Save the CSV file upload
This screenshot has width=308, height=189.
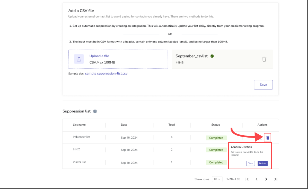(x=263, y=85)
